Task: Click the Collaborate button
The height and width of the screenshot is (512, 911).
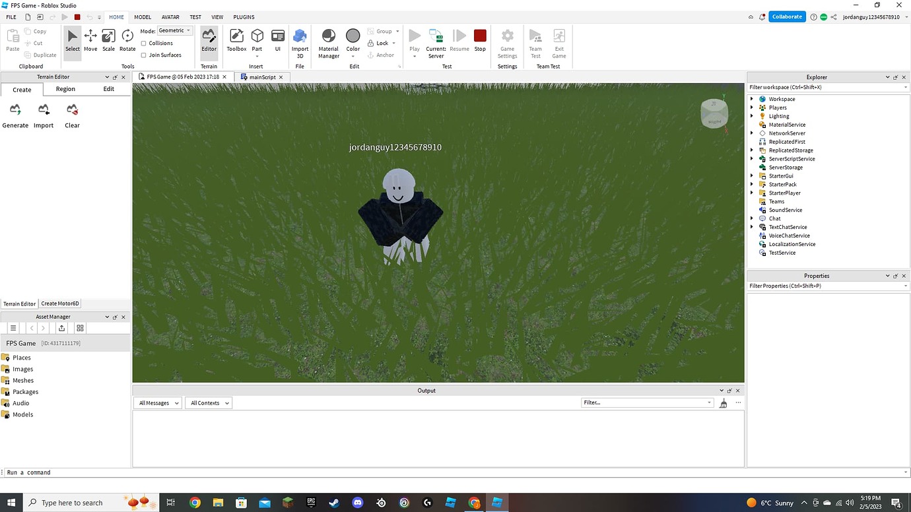Action: click(787, 16)
